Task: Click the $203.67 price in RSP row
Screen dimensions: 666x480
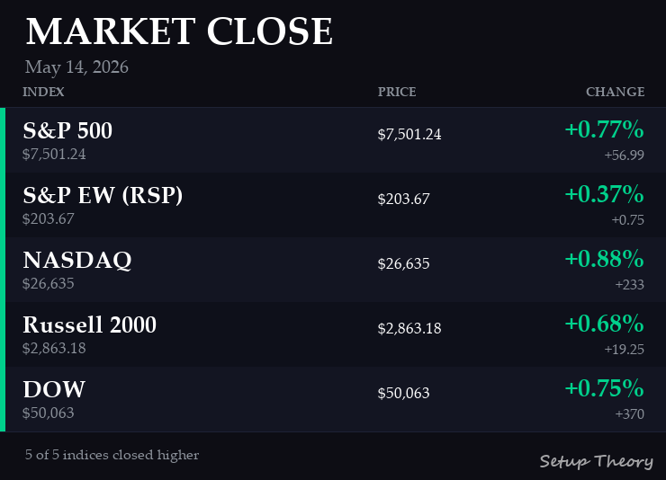Action: click(x=403, y=199)
